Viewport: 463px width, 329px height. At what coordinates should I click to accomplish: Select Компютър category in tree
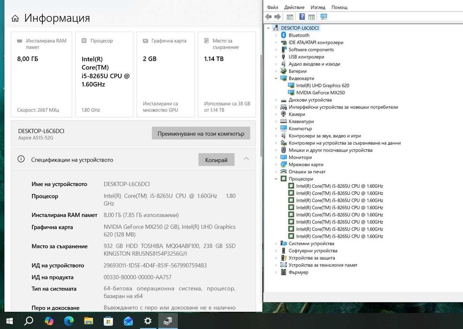pos(300,128)
